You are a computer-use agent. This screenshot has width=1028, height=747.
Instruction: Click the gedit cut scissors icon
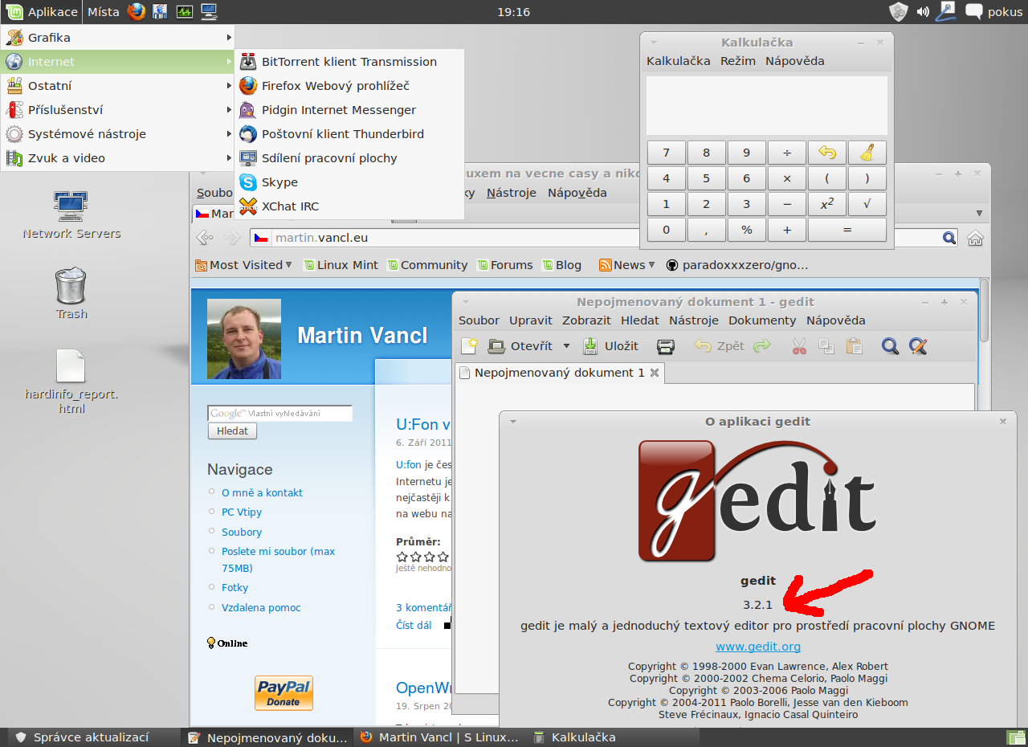pos(799,346)
